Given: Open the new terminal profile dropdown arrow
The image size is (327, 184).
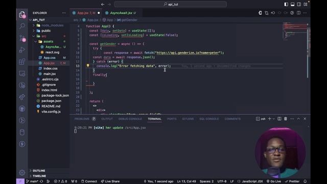Looking at the screenshot, I should (274, 119).
